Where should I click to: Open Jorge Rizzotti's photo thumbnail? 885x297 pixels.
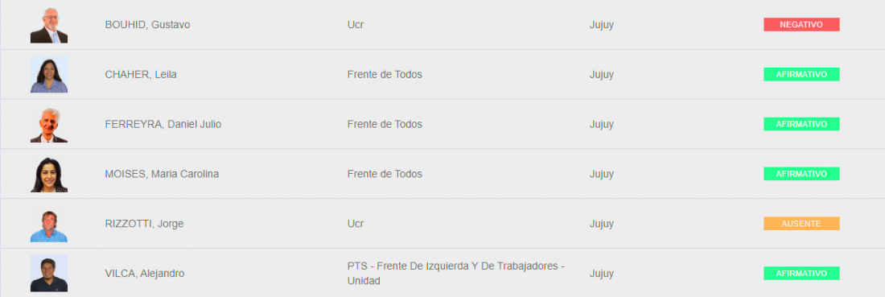(x=49, y=224)
